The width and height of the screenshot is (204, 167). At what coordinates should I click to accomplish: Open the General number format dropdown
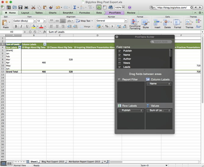pos(126,21)
